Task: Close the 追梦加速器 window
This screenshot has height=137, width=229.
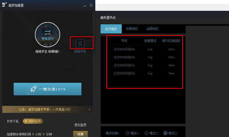Action: (91, 5)
